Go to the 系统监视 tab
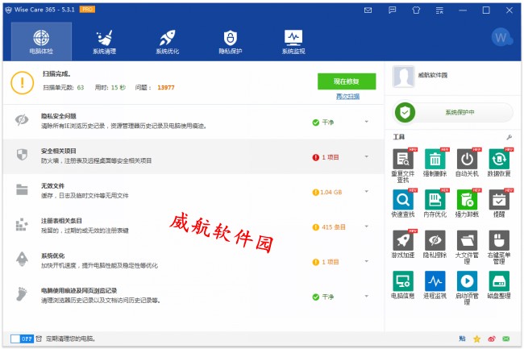 [x=293, y=41]
